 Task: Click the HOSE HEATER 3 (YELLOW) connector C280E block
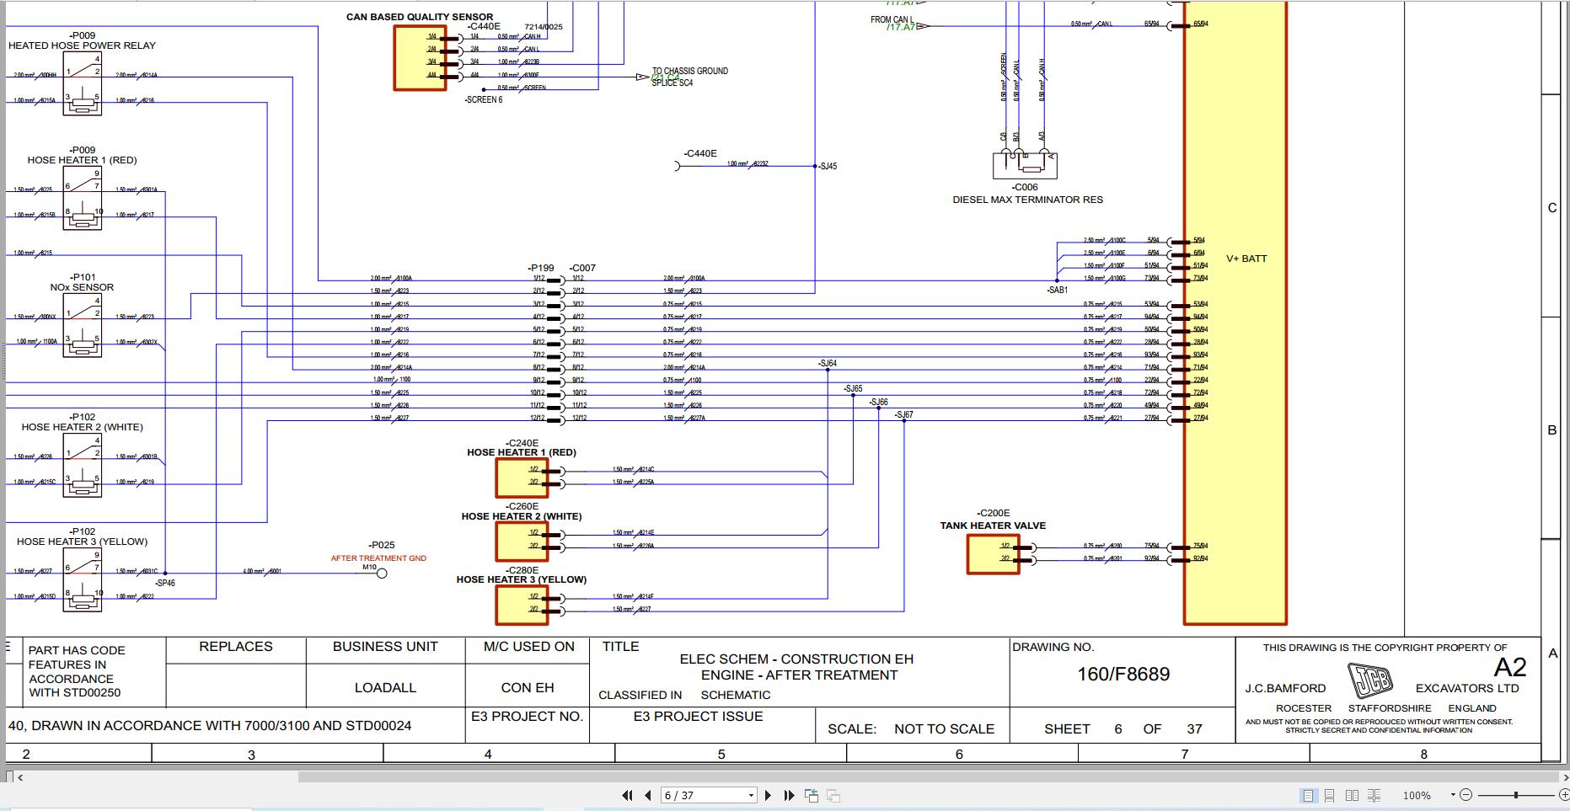[522, 605]
